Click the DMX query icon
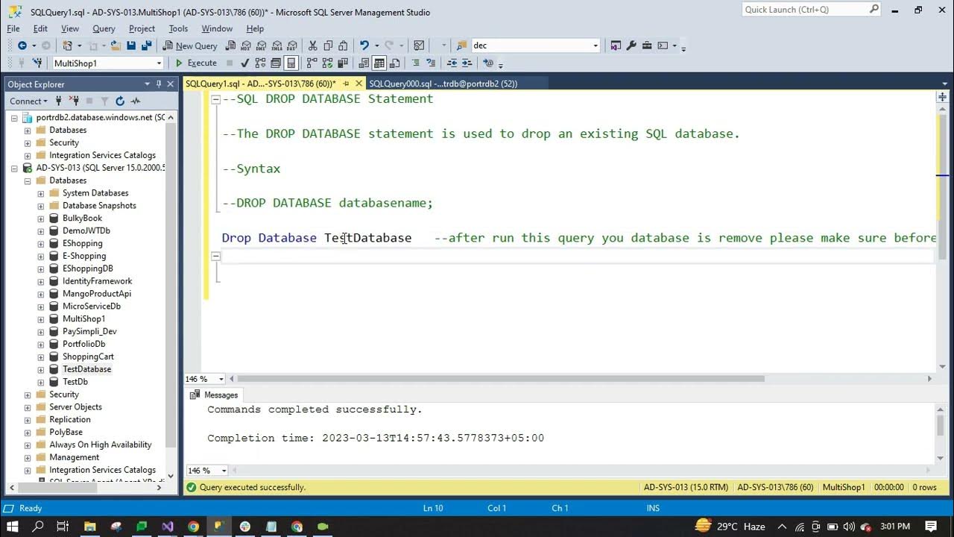954x537 pixels. pyautogui.click(x=261, y=45)
